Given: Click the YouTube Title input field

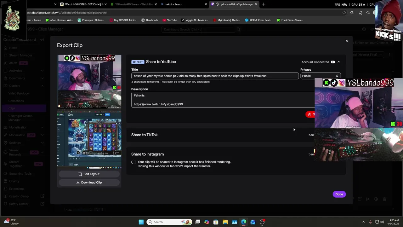Looking at the screenshot, I should 215,76.
